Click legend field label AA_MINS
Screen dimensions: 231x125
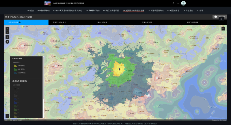17,62
